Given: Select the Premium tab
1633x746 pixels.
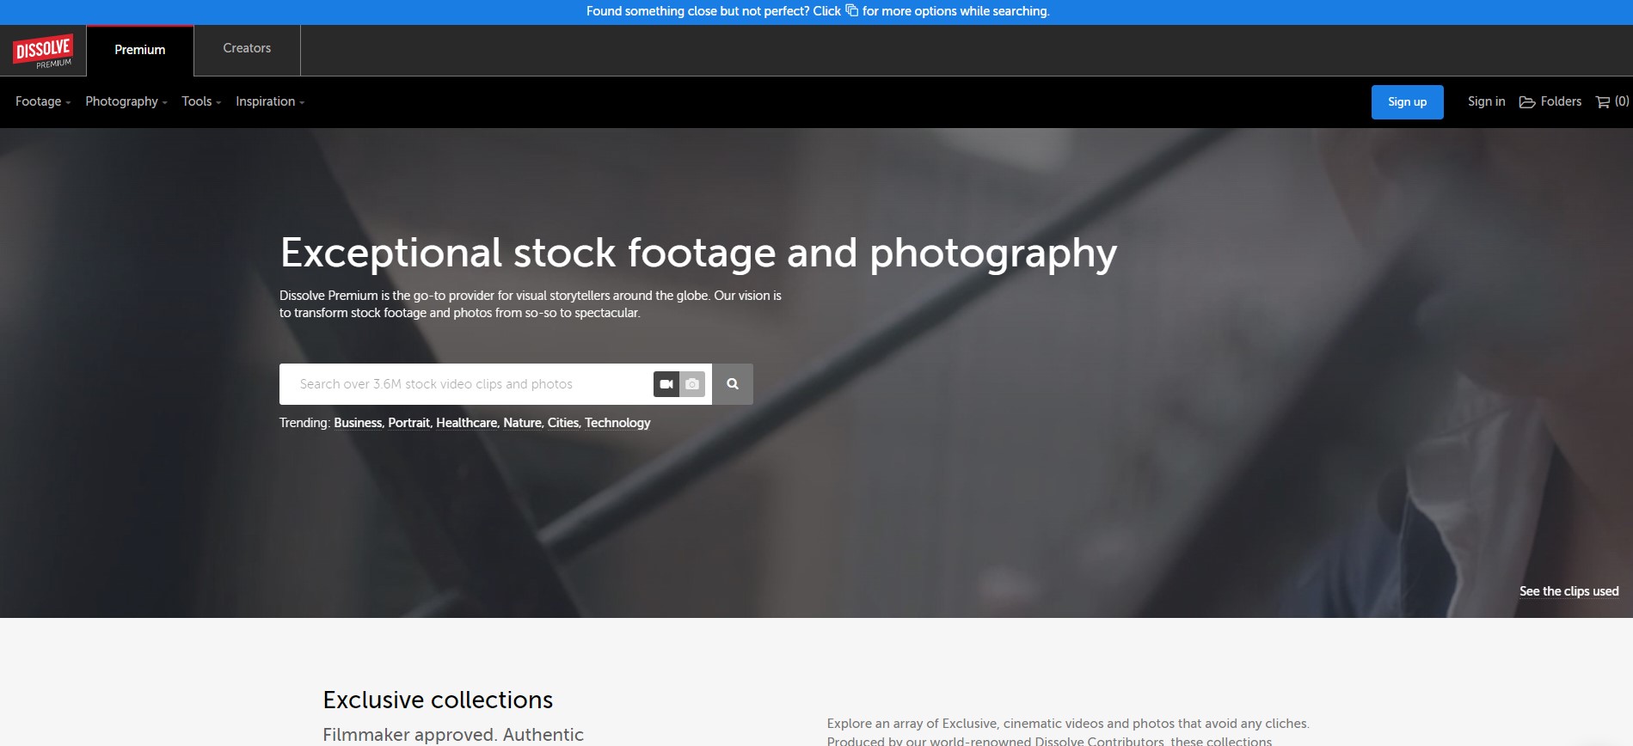Looking at the screenshot, I should coord(140,50).
